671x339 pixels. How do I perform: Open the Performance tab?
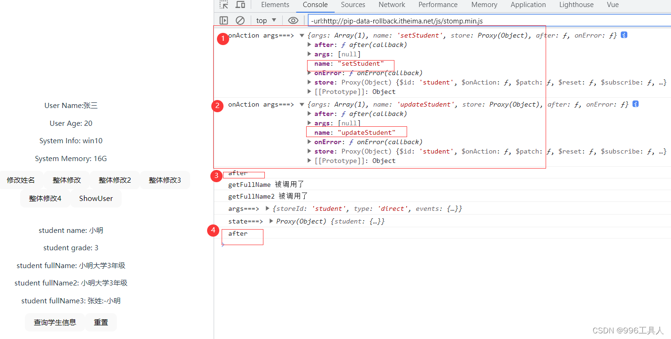(438, 5)
